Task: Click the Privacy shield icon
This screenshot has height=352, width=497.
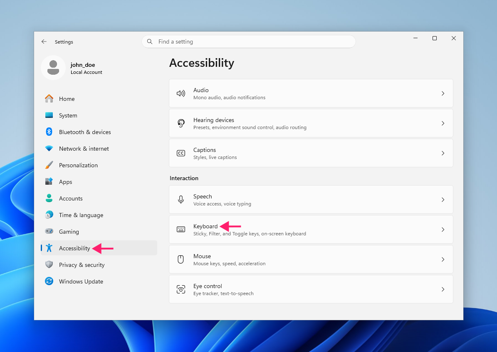Action: coord(49,264)
